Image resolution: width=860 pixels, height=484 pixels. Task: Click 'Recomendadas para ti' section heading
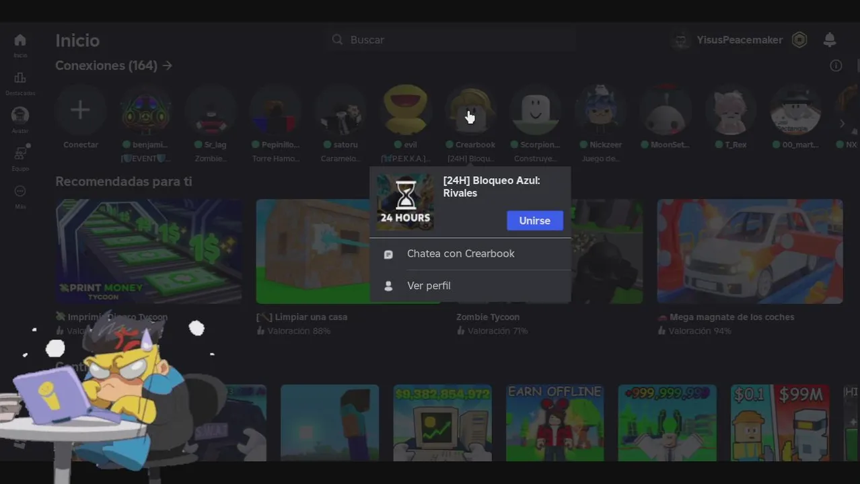coord(123,182)
